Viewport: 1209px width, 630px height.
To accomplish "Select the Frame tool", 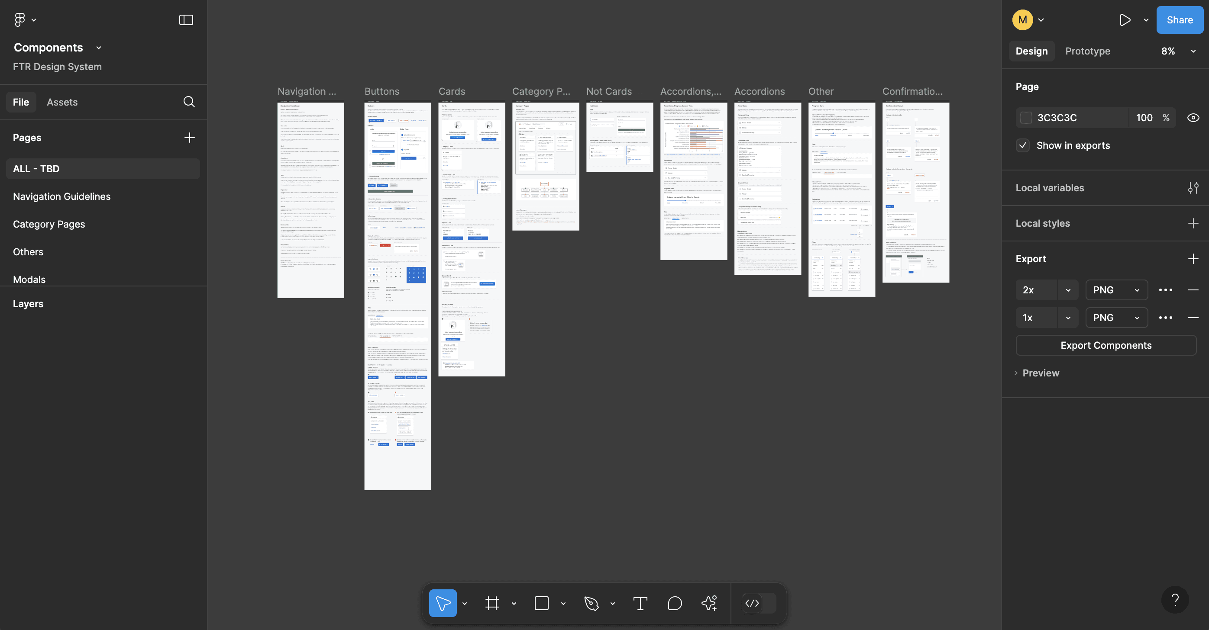I will click(x=492, y=603).
